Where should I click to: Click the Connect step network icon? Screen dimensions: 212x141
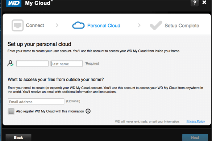[18, 25]
